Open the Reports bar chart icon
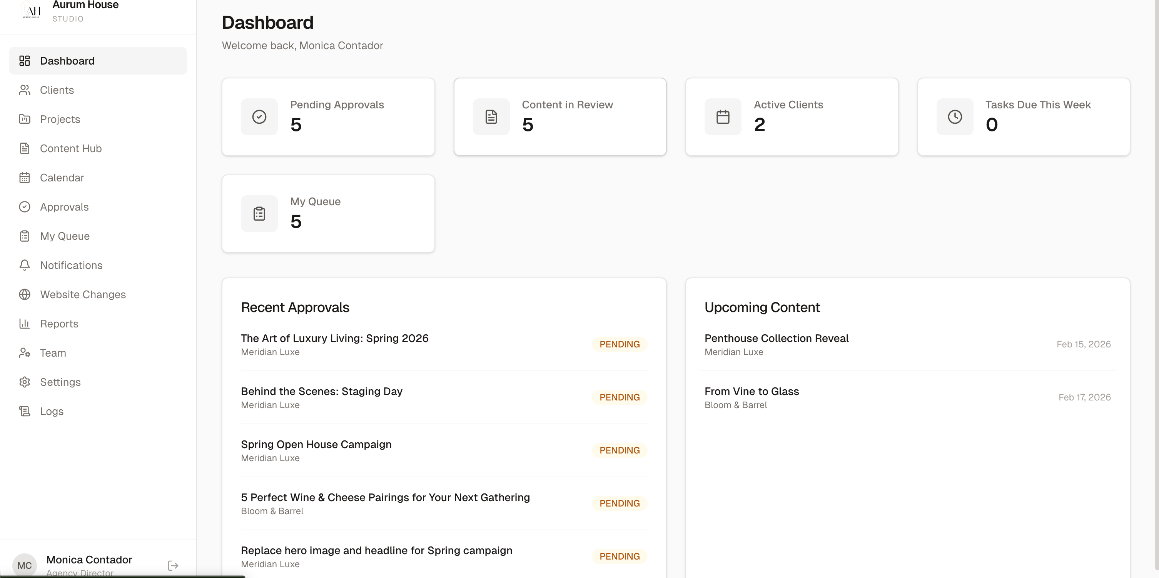The width and height of the screenshot is (1159, 578). [25, 324]
